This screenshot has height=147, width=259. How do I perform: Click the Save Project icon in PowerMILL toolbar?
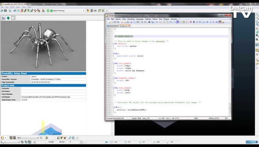pos(5,10)
